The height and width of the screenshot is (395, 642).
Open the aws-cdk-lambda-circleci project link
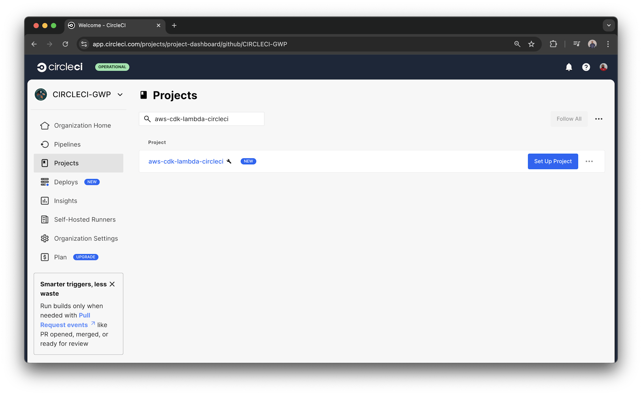(x=186, y=161)
